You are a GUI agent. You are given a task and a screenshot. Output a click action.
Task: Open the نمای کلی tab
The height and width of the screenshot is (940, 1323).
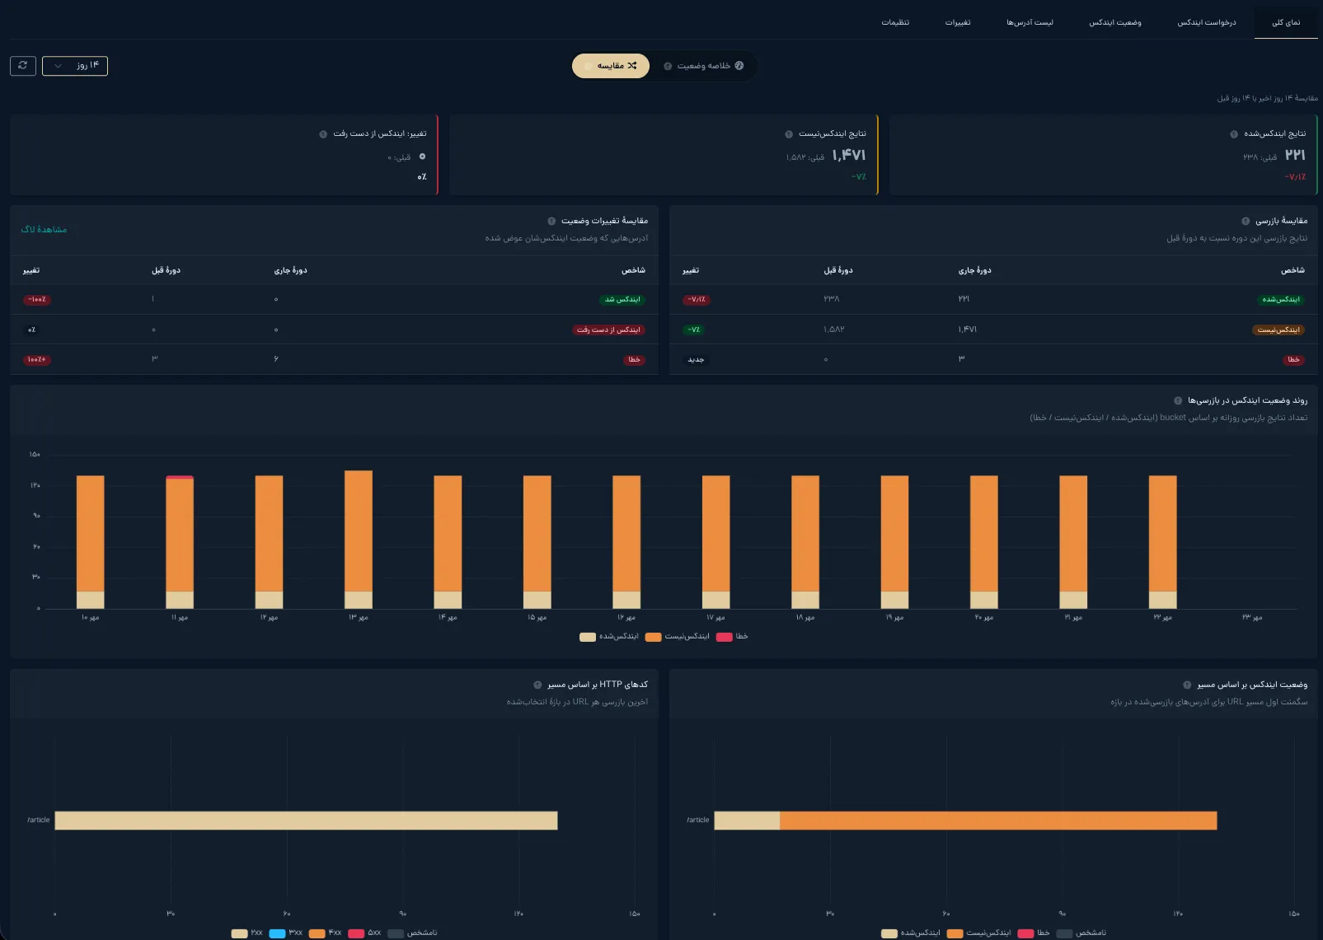[x=1286, y=22]
